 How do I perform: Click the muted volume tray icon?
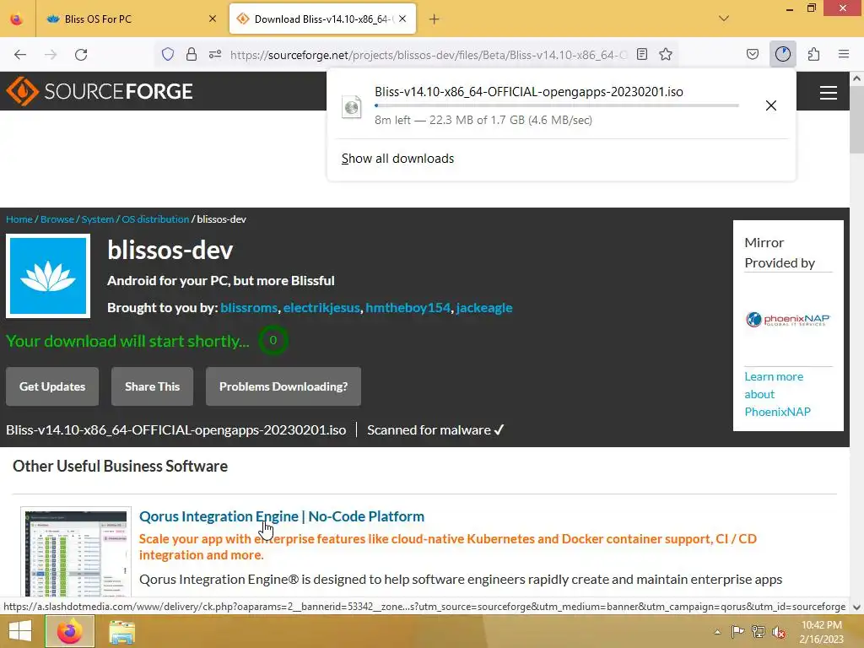779,632
